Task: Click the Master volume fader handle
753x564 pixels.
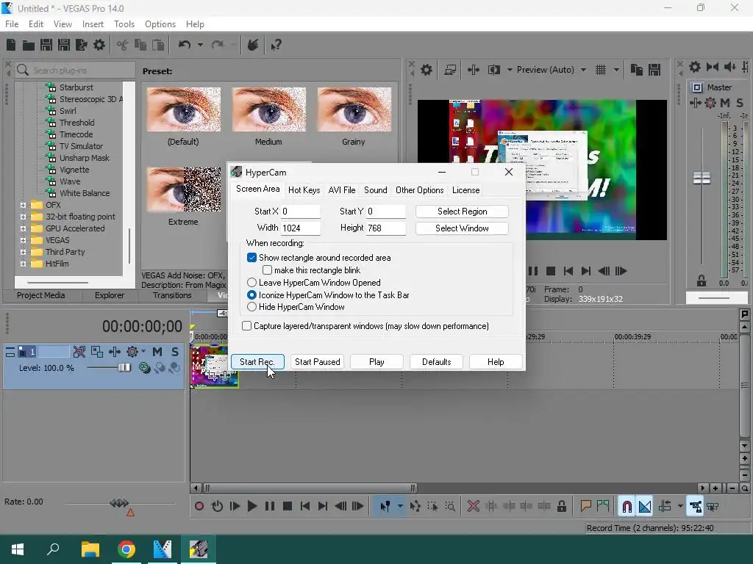Action: tap(702, 178)
